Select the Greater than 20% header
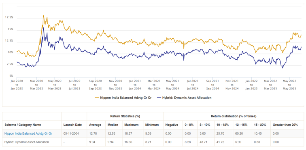This screenshot has width=306, height=150. click(285, 125)
